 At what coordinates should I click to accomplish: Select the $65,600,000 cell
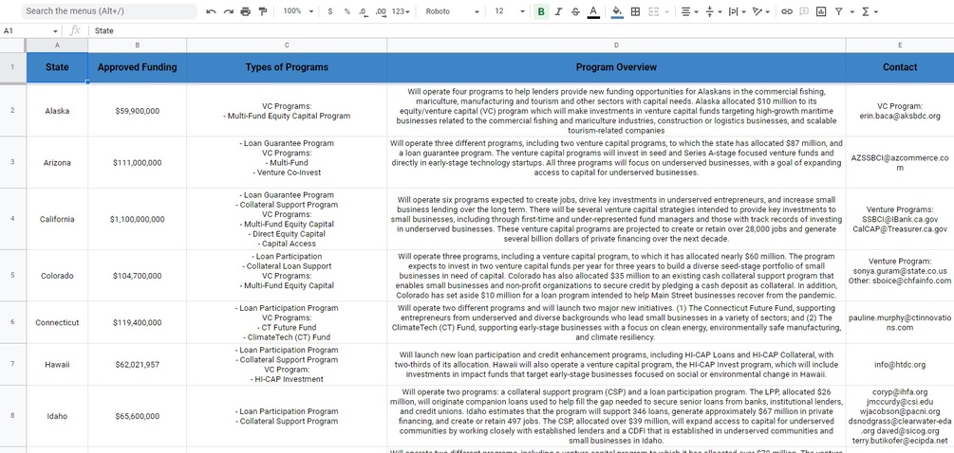tap(138, 416)
